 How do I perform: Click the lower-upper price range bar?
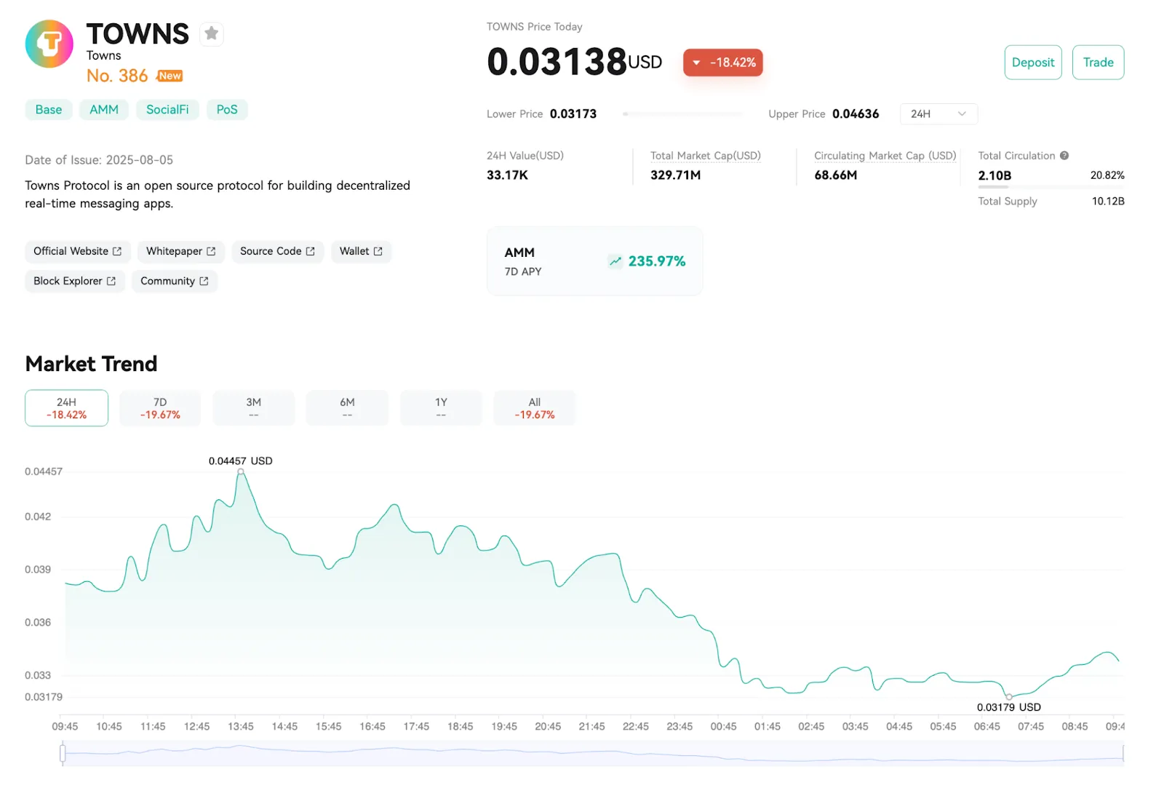(x=682, y=114)
